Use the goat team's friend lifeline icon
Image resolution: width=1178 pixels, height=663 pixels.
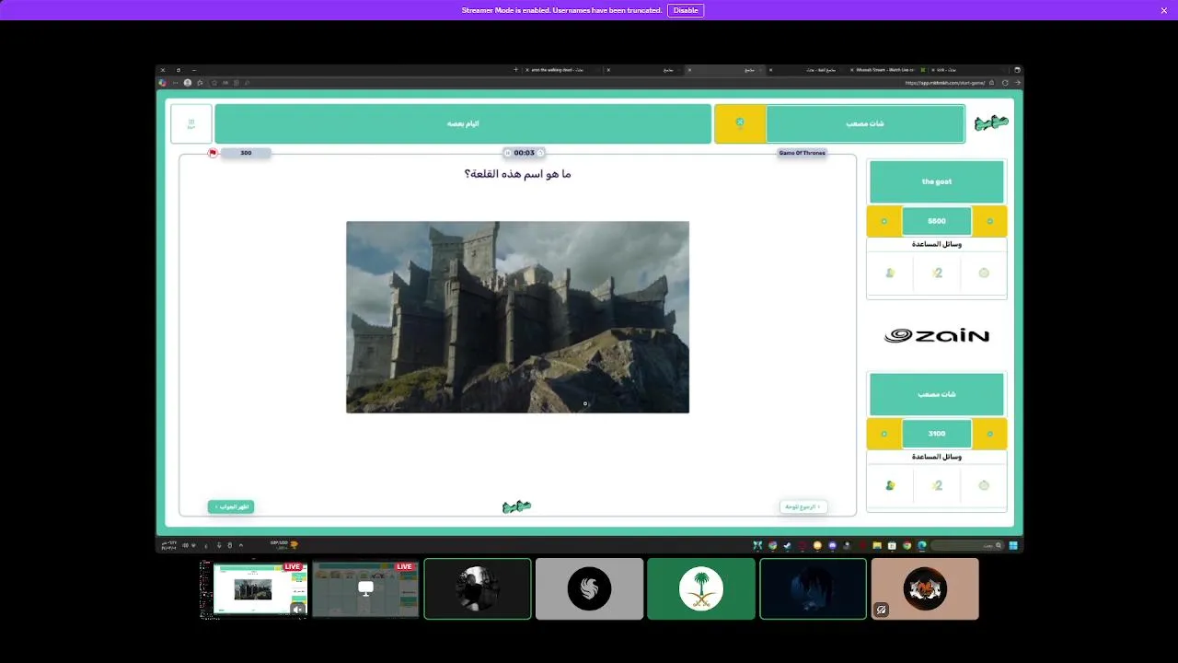click(x=890, y=273)
